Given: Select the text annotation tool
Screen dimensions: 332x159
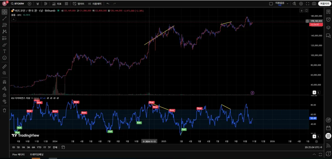Looking at the screenshot, I should point(4,51).
